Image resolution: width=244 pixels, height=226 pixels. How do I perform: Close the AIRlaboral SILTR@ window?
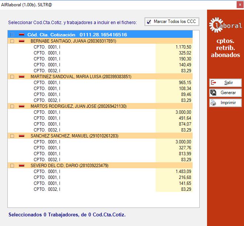240,5
